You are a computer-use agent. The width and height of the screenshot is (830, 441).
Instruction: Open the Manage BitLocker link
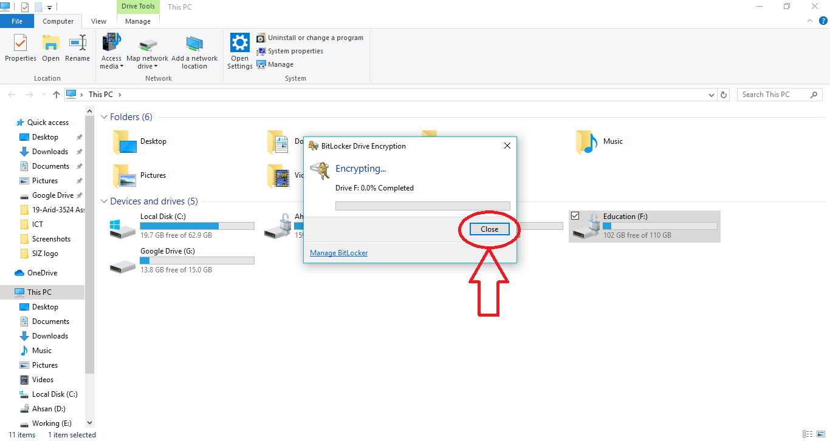point(338,253)
